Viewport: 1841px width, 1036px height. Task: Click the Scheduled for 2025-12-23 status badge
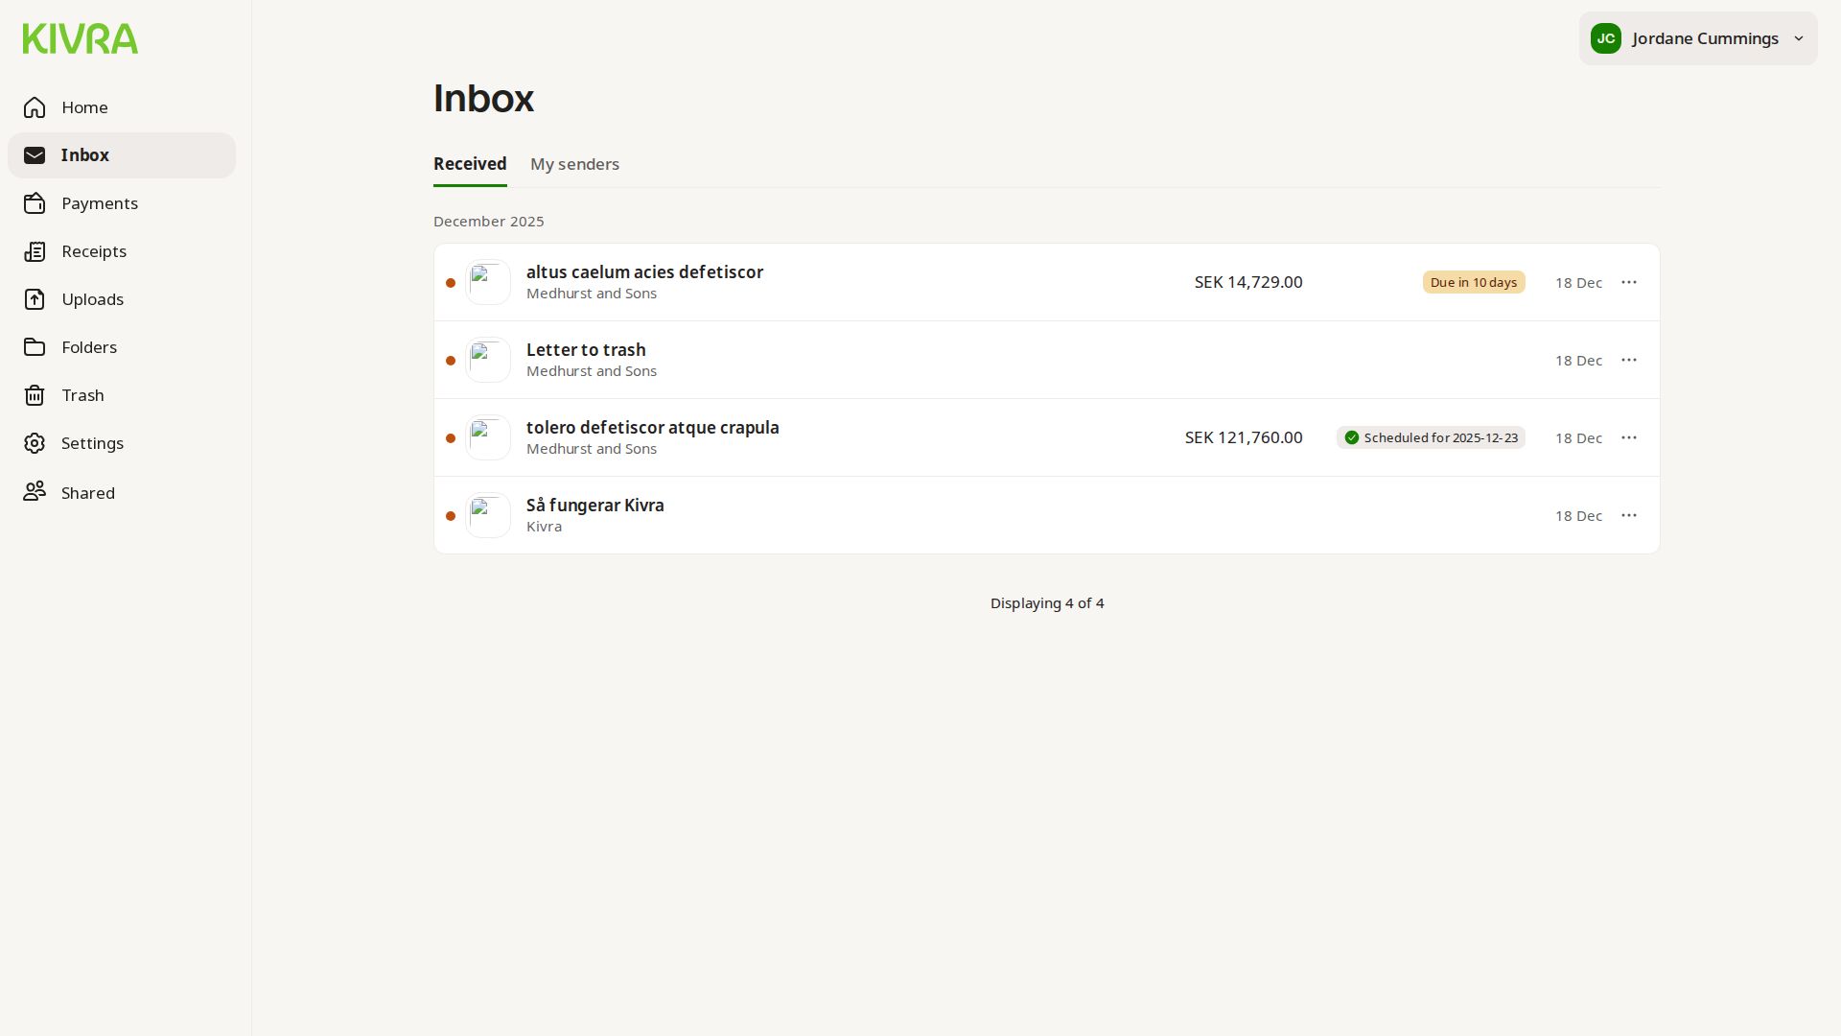[x=1431, y=437]
